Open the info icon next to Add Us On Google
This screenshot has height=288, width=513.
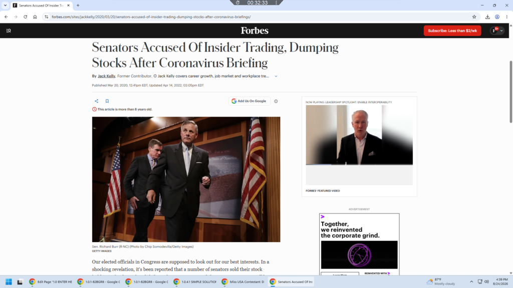tap(276, 101)
